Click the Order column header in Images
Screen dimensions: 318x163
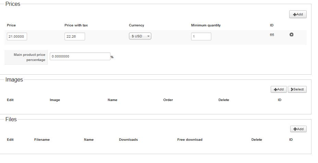[168, 100]
